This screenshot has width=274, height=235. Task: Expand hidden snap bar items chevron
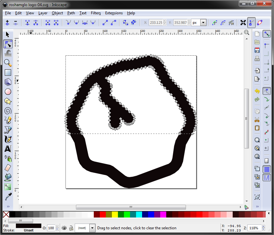tap(257, 206)
